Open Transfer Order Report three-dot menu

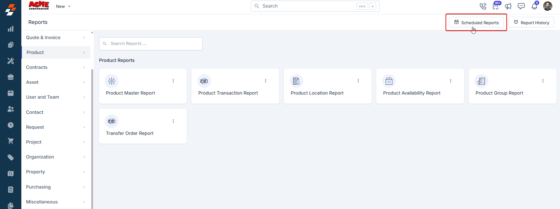pyautogui.click(x=173, y=121)
